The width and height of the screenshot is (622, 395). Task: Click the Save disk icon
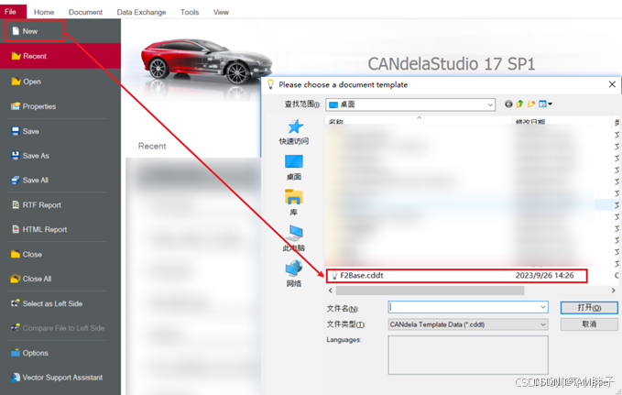(x=16, y=131)
